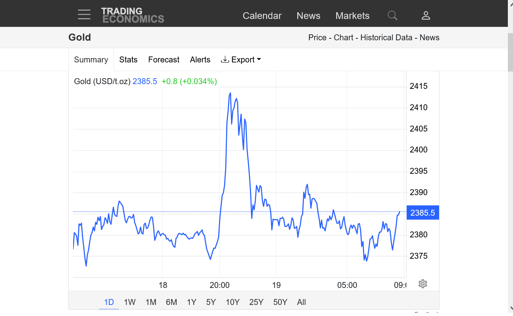
Task: Click the 19 date axis label
Action: click(x=276, y=285)
